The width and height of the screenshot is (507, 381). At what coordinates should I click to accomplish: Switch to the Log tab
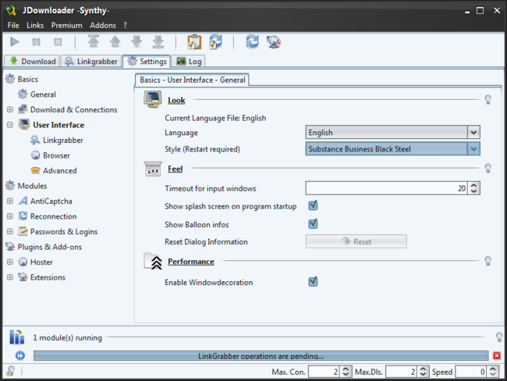189,61
